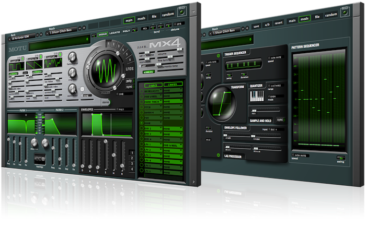Toggle the analog button

tap(148, 72)
